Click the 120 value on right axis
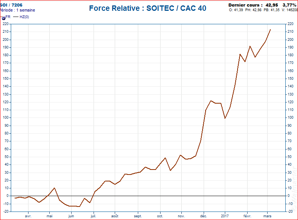This screenshot has height=220, width=298. 290,102
